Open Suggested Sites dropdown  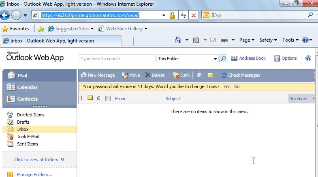[x=71, y=29]
